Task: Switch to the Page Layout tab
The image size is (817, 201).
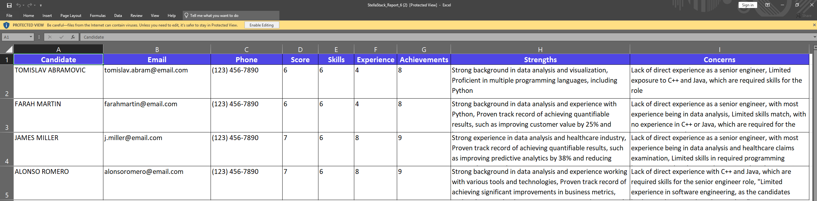Action: [71, 16]
